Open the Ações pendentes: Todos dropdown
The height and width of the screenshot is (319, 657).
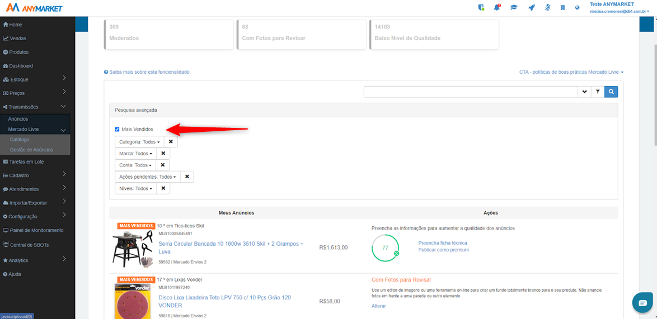[x=148, y=177]
